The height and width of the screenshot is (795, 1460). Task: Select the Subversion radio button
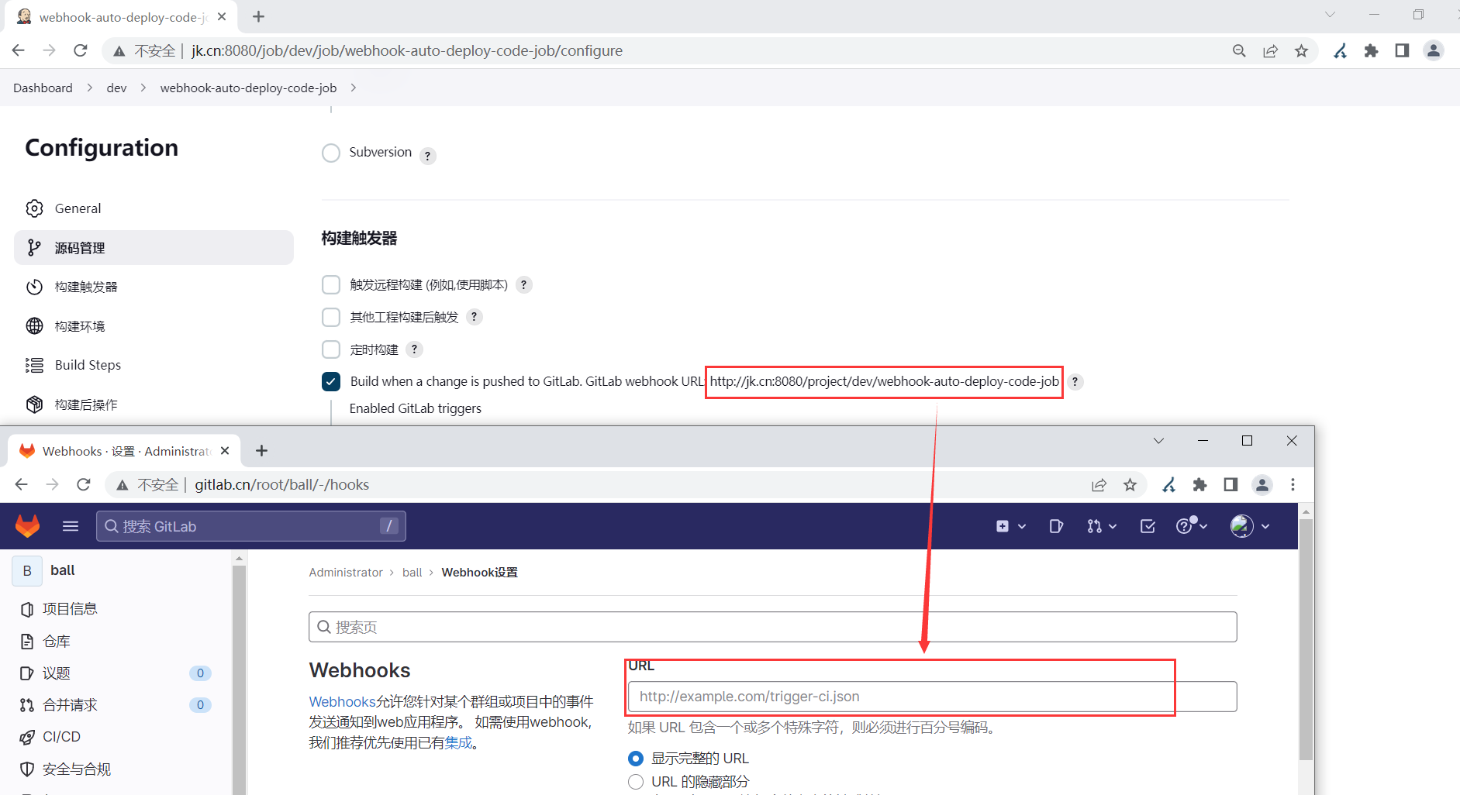point(331,153)
